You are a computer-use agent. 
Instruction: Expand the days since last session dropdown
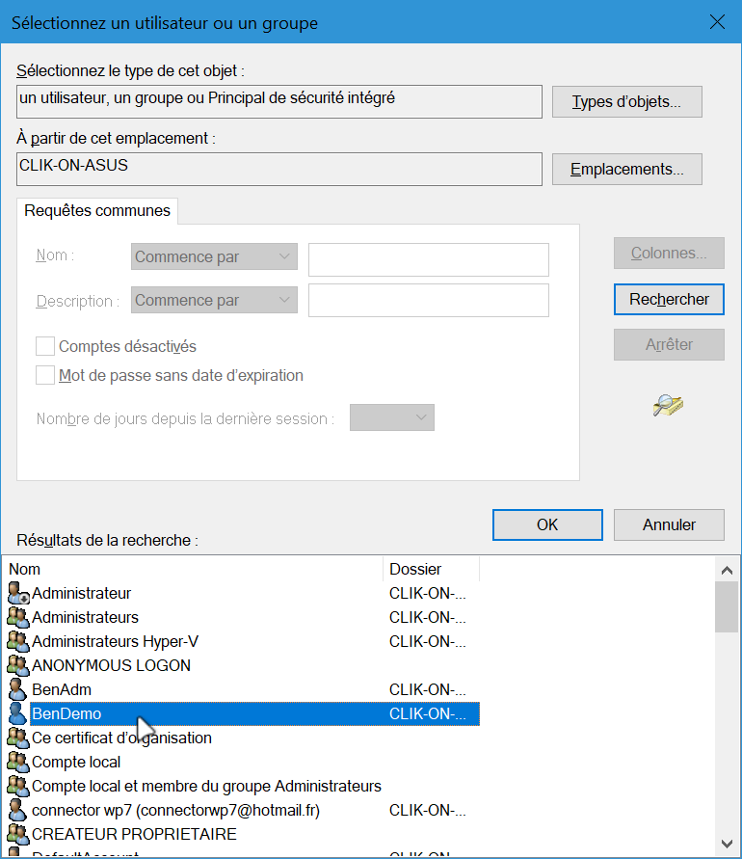[x=392, y=417]
